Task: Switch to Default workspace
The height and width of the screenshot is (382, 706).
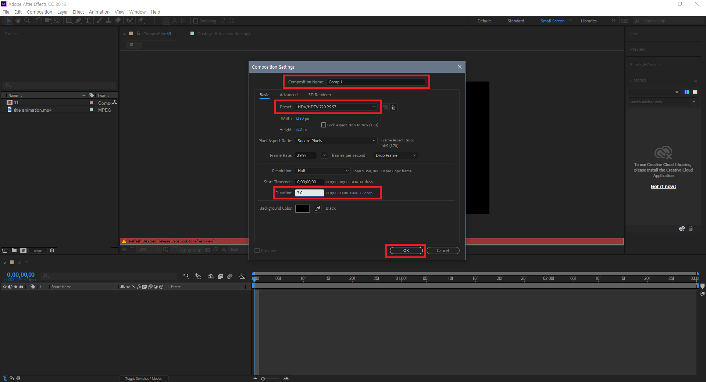Action: point(484,21)
